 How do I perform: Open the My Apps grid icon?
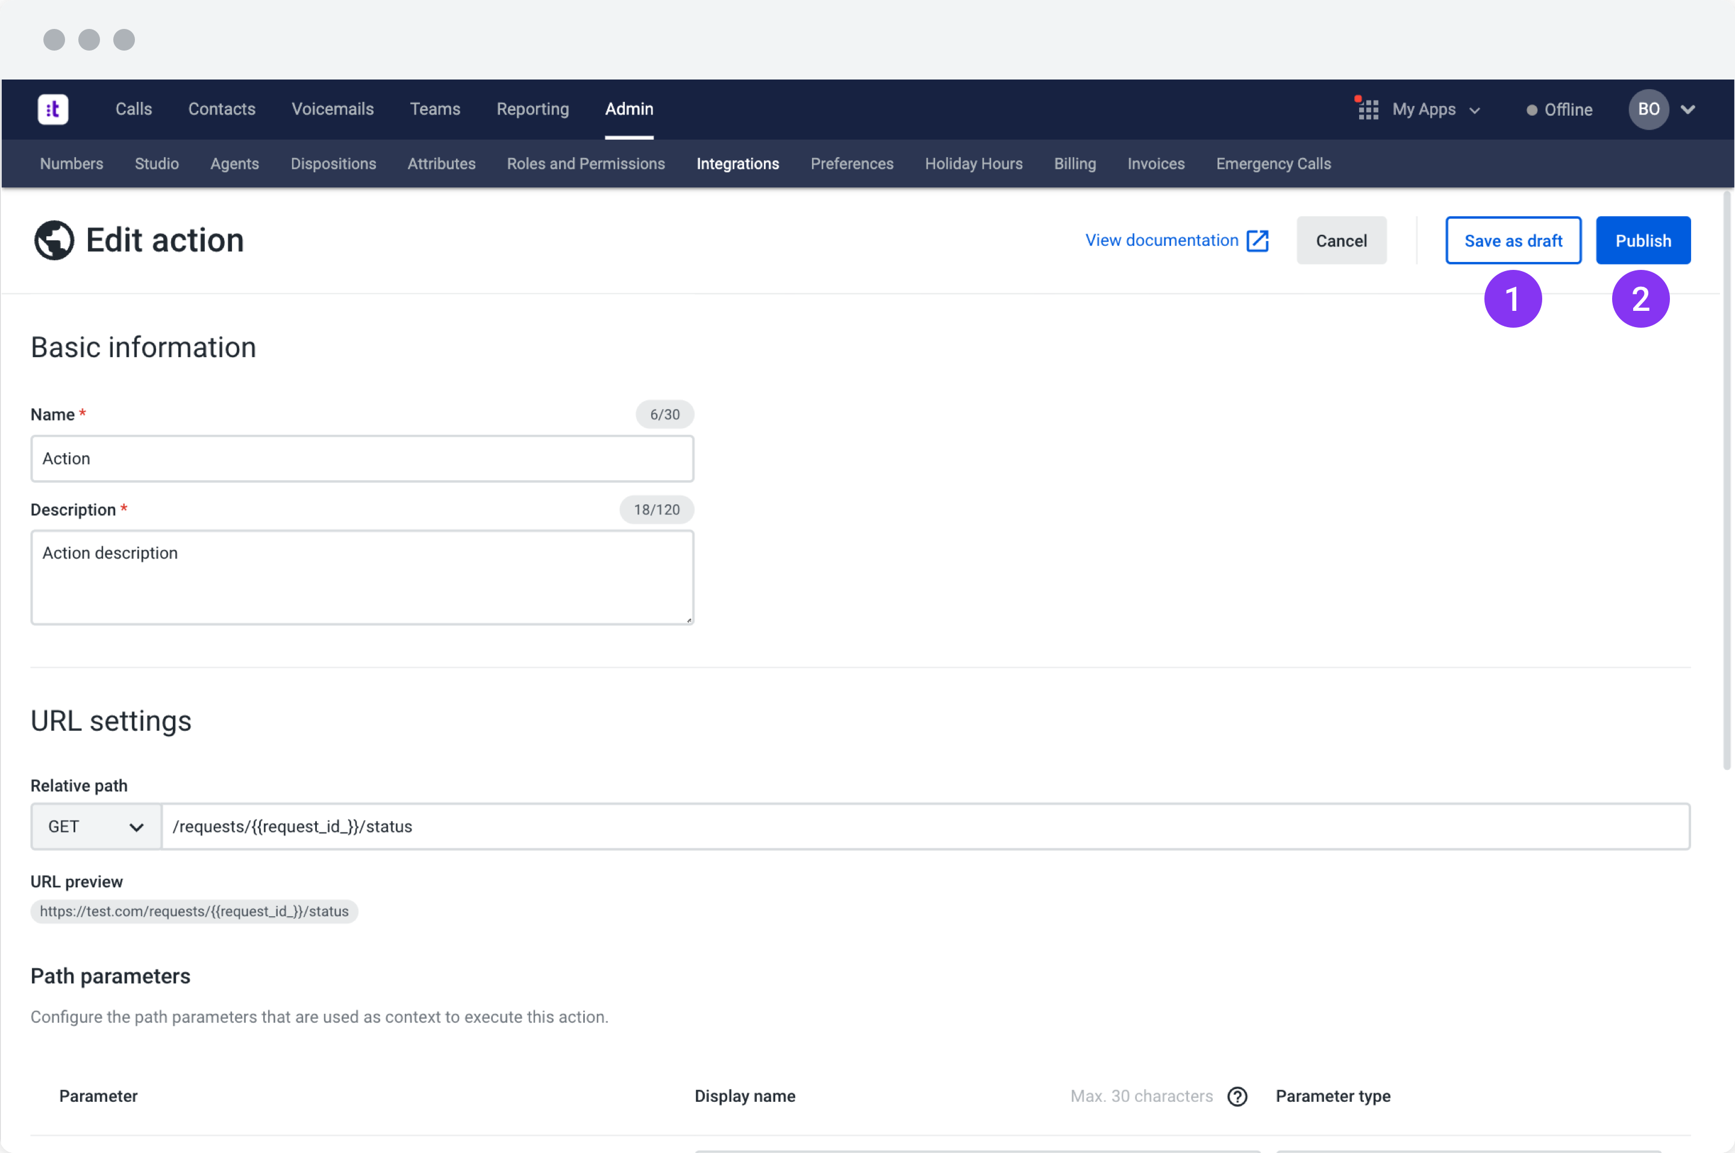pyautogui.click(x=1368, y=110)
